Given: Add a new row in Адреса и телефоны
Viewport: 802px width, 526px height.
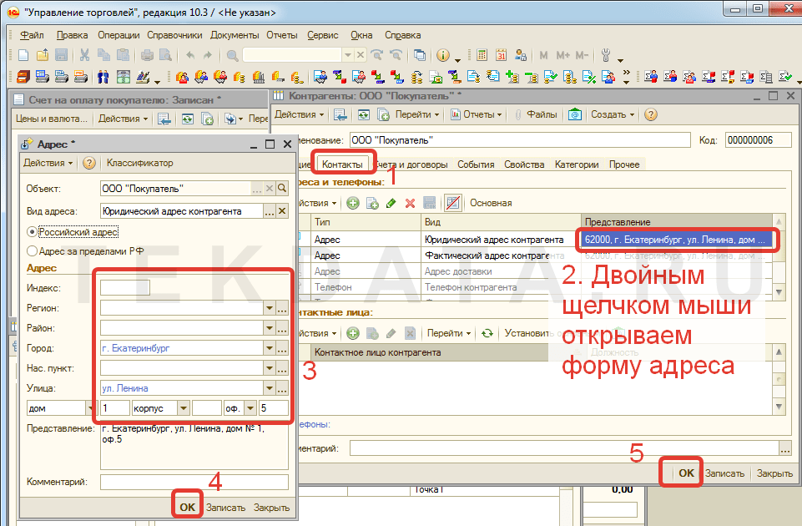Looking at the screenshot, I should tap(352, 203).
